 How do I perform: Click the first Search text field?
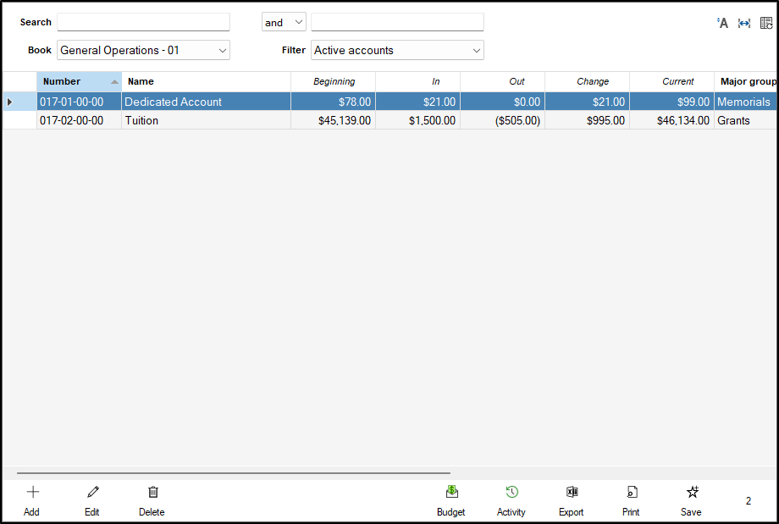(x=143, y=22)
